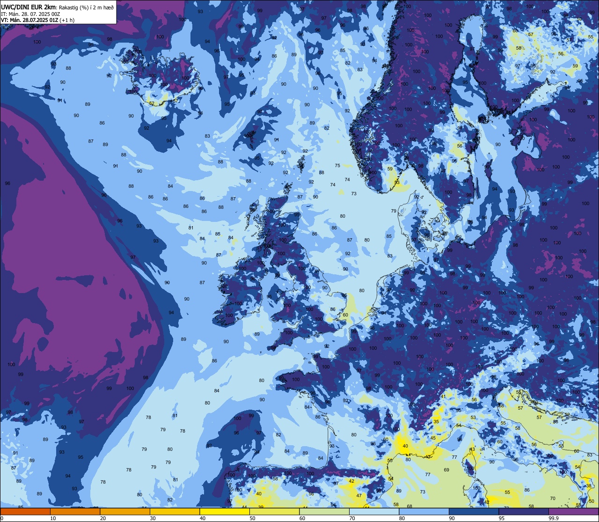Click the 70–80 light blue legend swatch
This screenshot has width=599, height=522.
(x=374, y=512)
